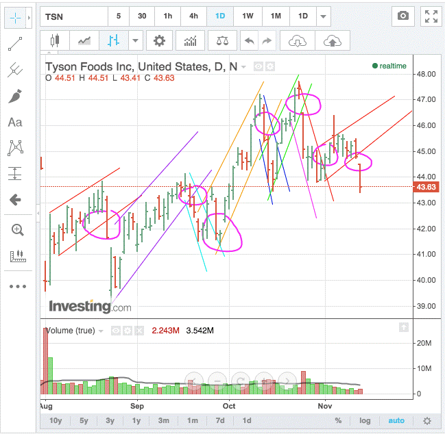Switch to 1M interval

(x=276, y=16)
